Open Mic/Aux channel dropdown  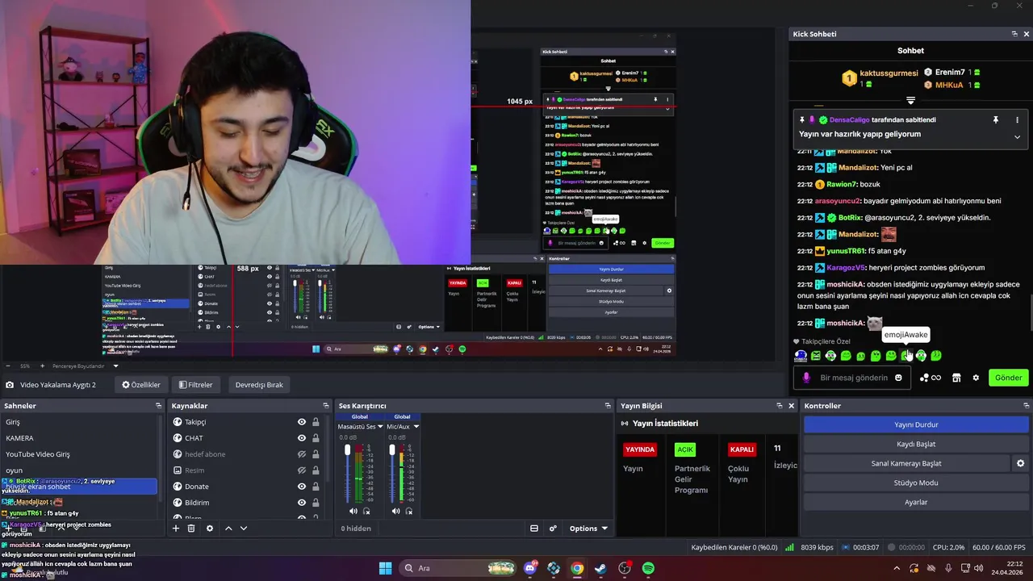click(x=416, y=427)
